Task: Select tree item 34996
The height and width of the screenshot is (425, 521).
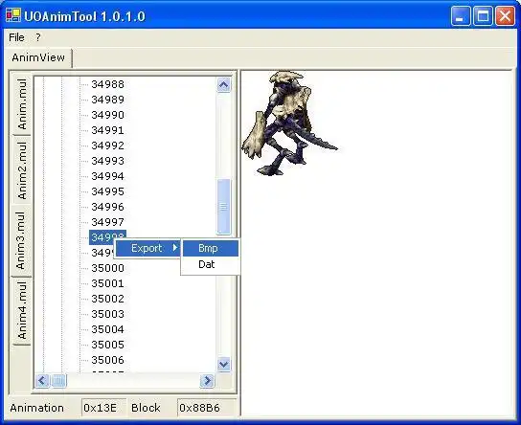Action: [x=107, y=207]
